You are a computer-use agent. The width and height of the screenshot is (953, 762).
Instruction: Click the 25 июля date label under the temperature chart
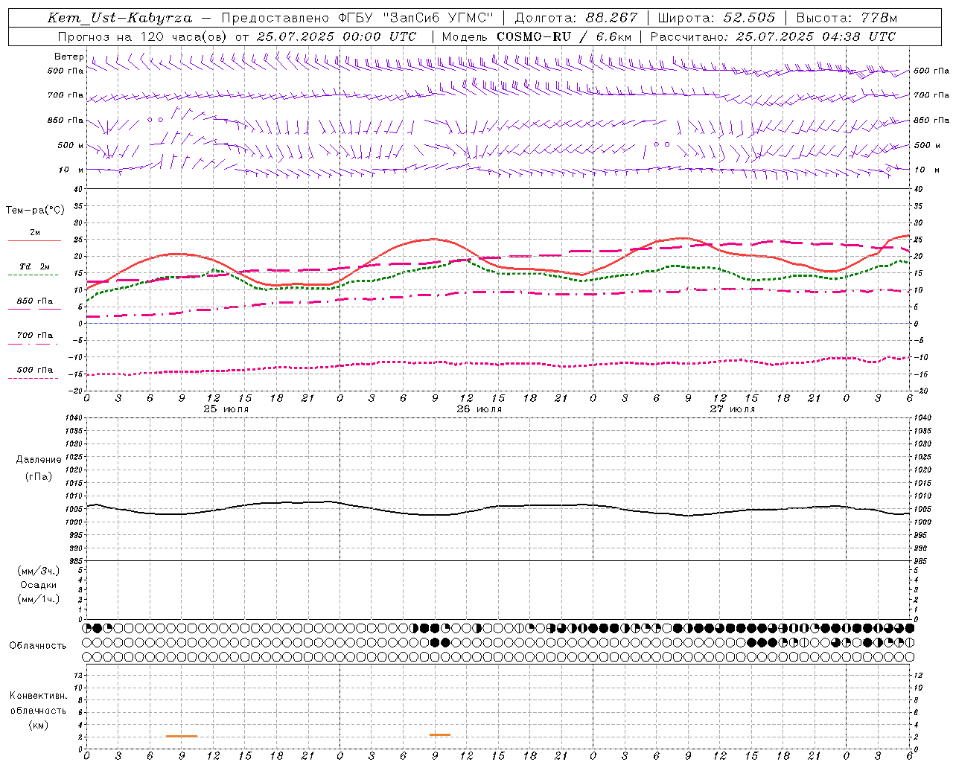click(226, 409)
